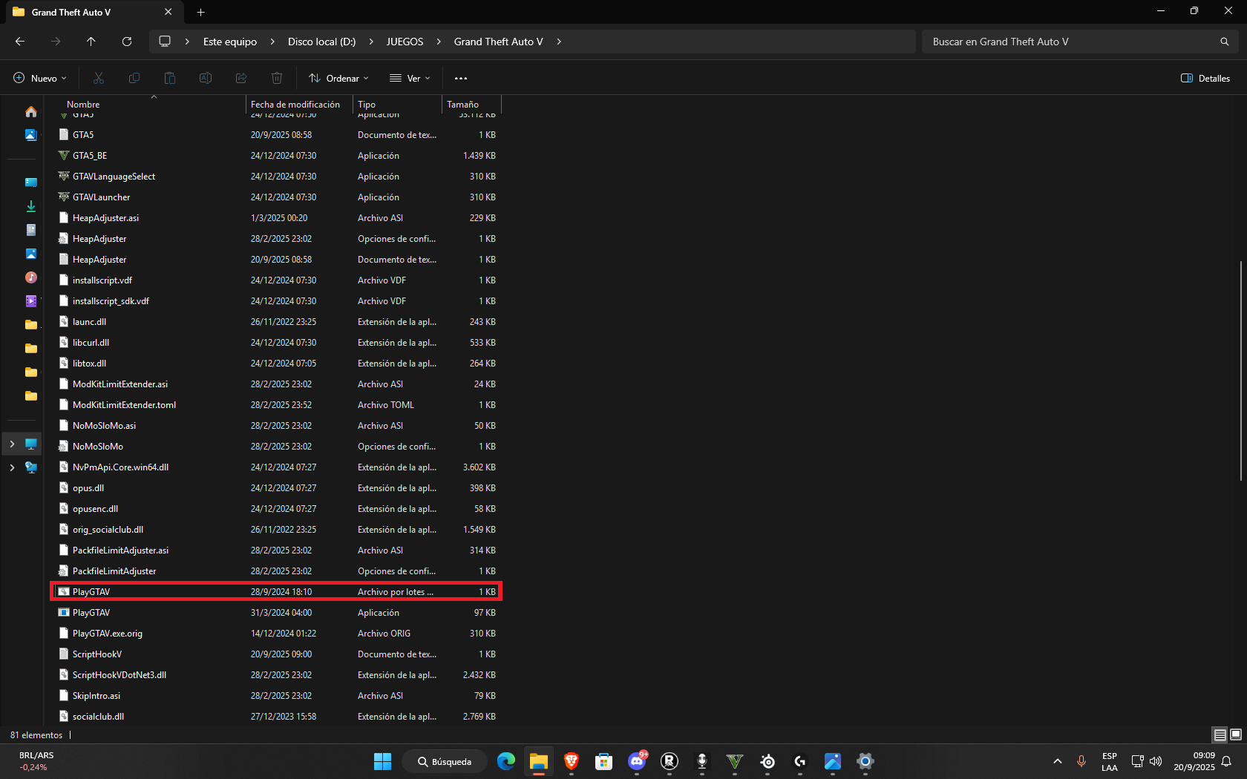Switch to large thumbnails view in status bar

pos(1236,734)
